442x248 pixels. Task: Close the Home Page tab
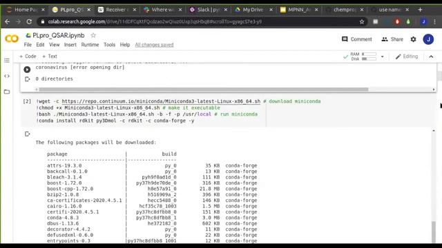tap(43, 10)
